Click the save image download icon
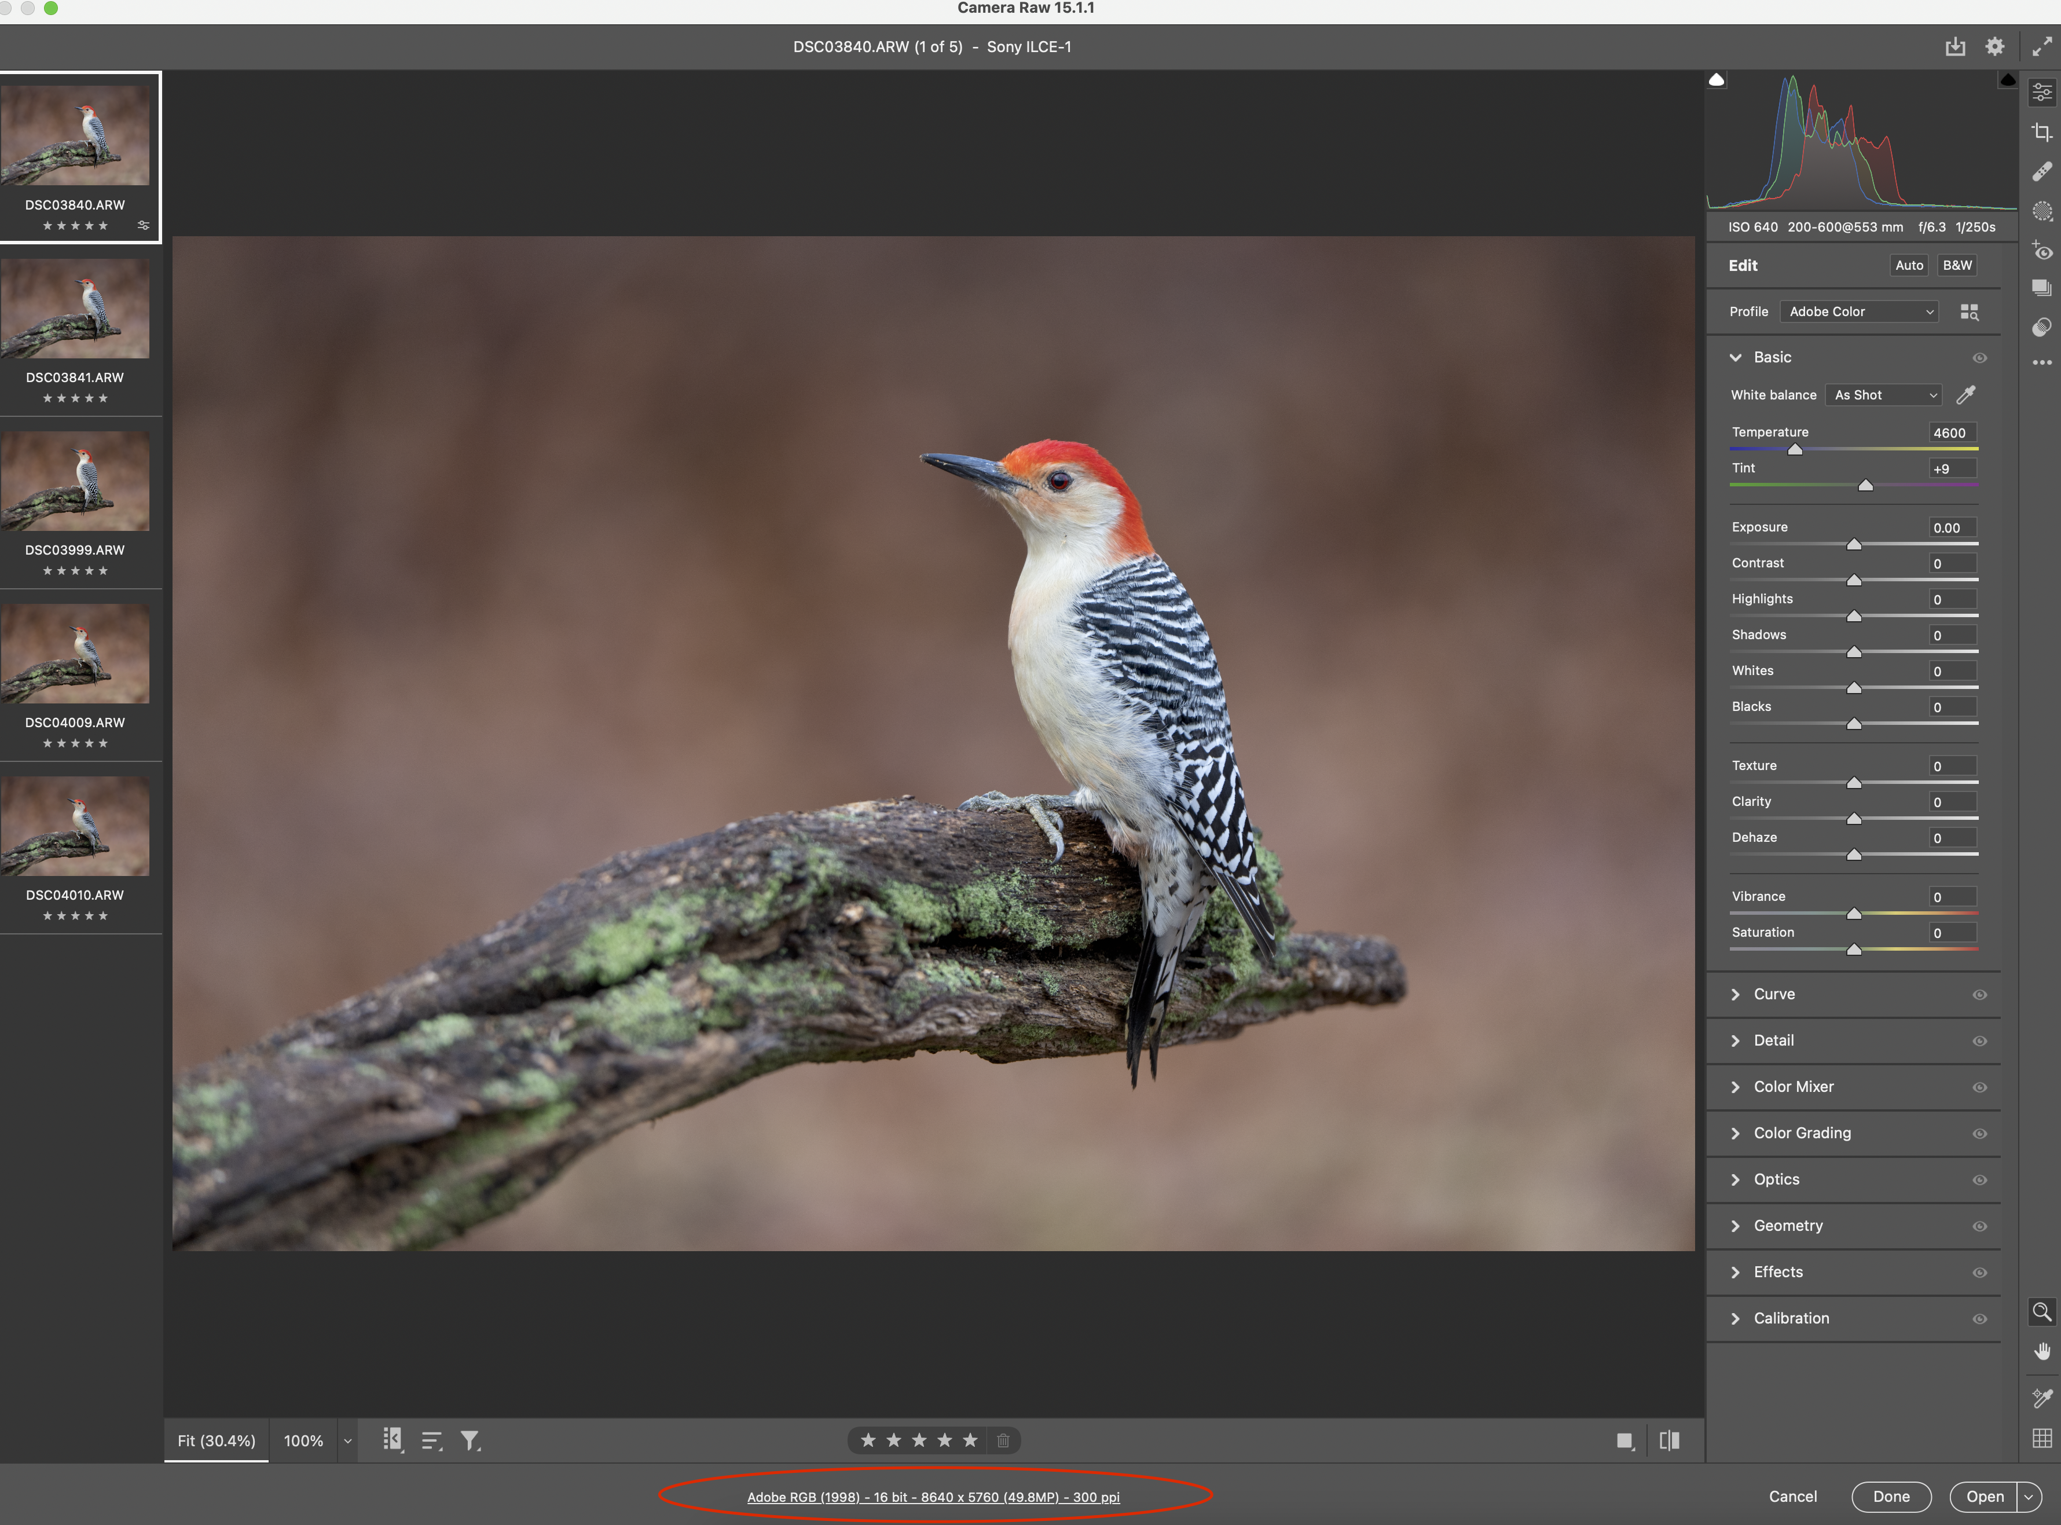This screenshot has width=2061, height=1525. (x=1955, y=46)
